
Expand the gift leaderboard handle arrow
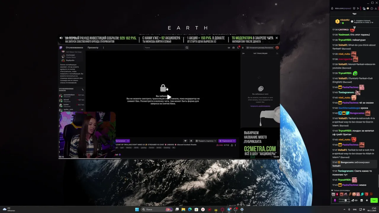tap(354, 28)
